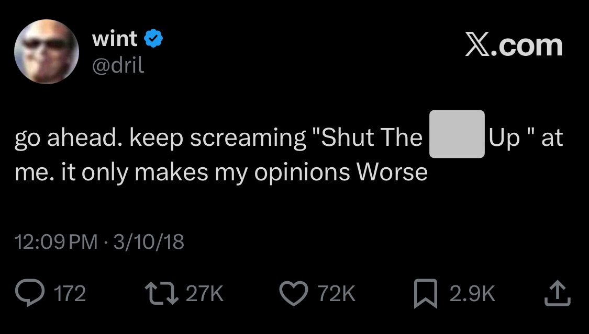
Task: View the 172 replies count
Action: point(70,294)
